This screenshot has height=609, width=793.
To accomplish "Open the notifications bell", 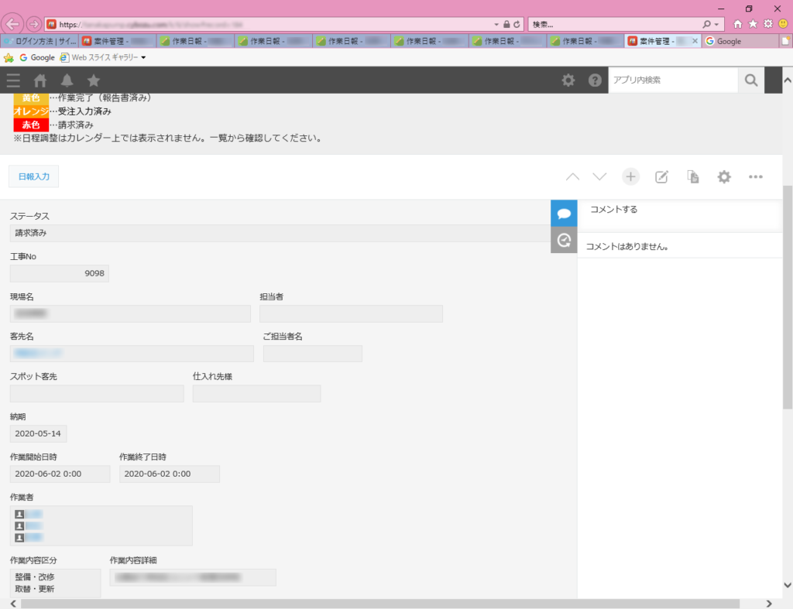I will point(67,80).
